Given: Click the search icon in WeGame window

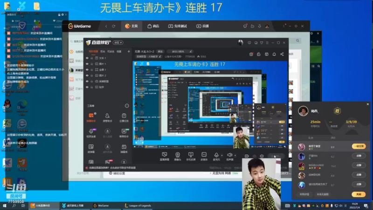Looking at the screenshot, I should point(297,41).
